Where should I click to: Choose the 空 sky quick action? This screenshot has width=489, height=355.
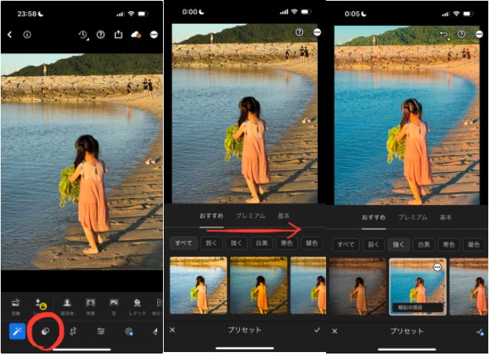(114, 306)
